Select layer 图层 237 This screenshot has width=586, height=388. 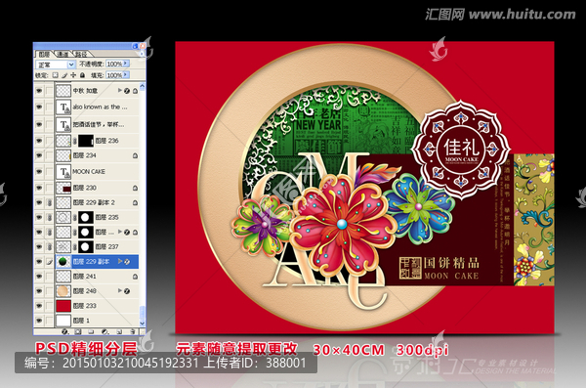pos(97,246)
